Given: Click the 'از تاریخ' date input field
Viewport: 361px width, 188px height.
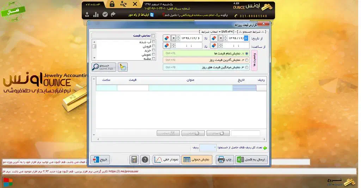Looking at the screenshot, I should click(x=239, y=38).
